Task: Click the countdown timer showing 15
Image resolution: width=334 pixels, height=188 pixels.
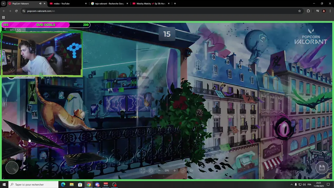Action: point(167,34)
